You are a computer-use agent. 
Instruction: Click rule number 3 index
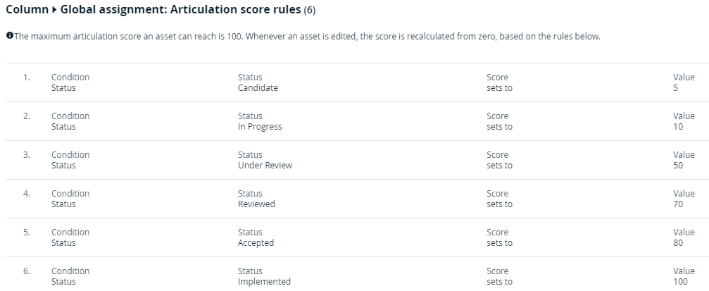coord(27,155)
